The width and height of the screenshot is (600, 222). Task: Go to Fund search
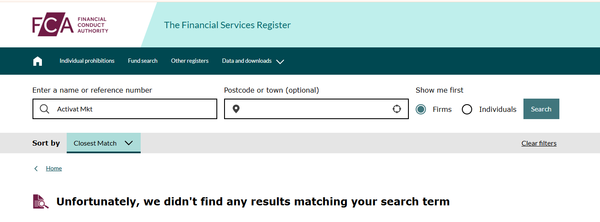(x=142, y=61)
